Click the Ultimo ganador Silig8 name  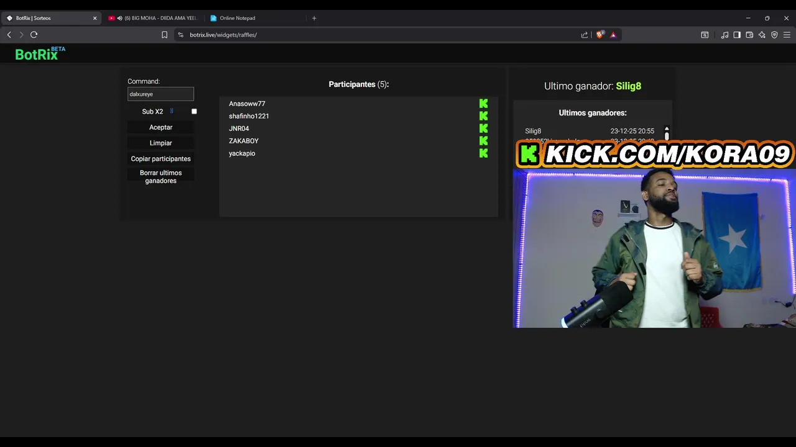[628, 86]
